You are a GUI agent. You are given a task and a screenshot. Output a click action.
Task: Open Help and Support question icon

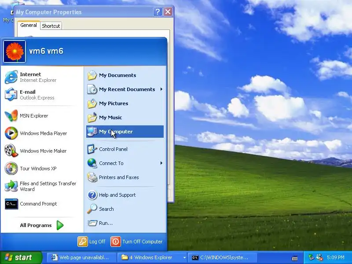pos(92,195)
